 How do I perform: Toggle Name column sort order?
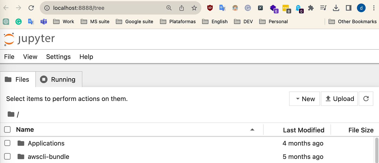pyautogui.click(x=252, y=130)
